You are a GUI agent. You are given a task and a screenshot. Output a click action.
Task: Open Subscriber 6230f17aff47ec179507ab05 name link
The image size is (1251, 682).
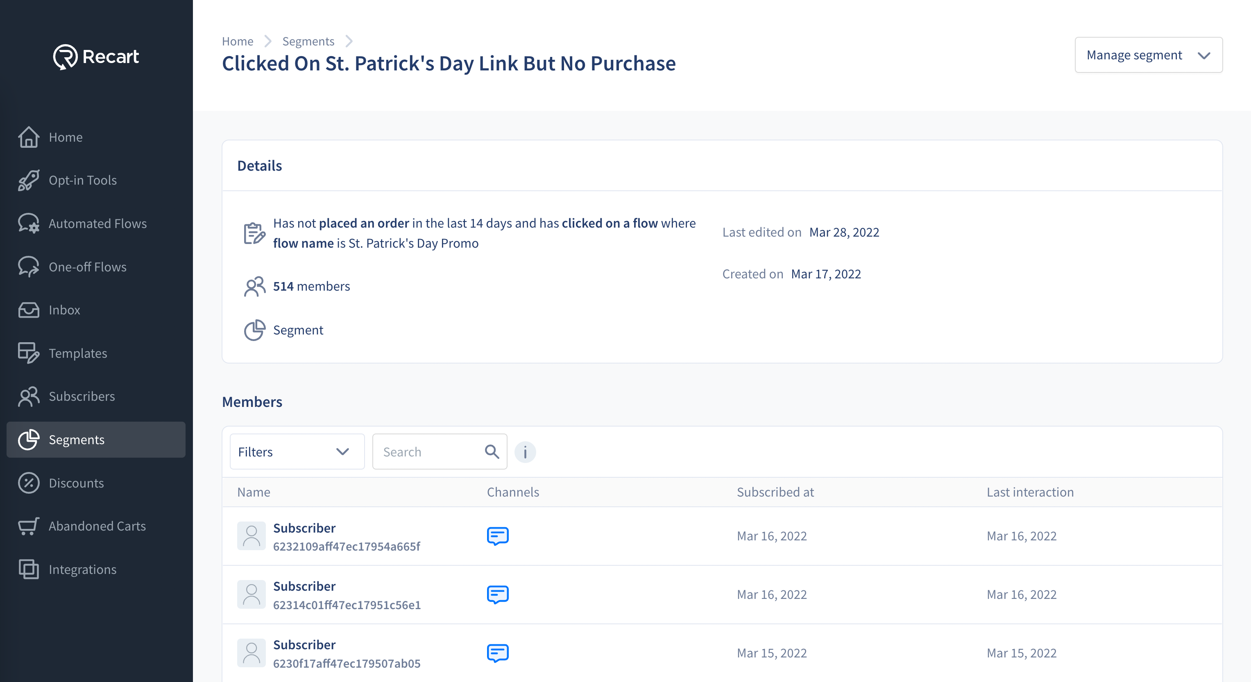pyautogui.click(x=304, y=645)
